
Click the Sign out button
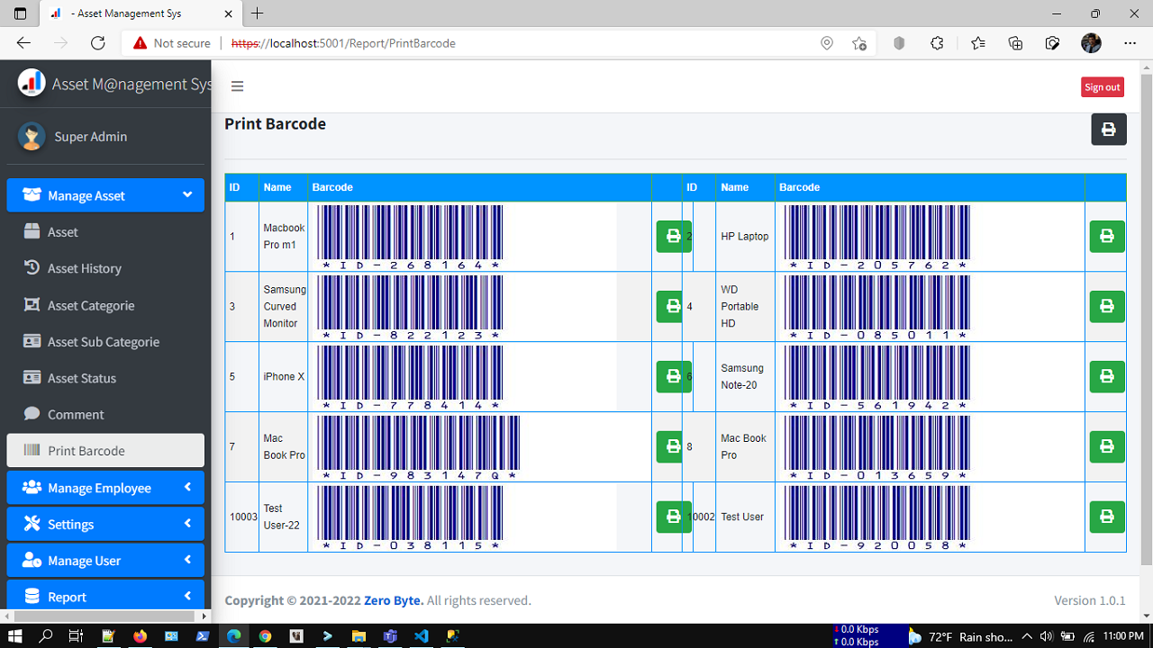click(x=1103, y=87)
